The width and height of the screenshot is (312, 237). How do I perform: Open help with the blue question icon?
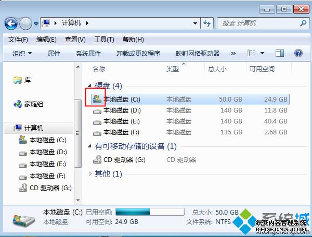[298, 53]
